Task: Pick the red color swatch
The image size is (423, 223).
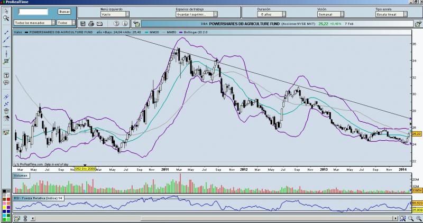Action: point(8,199)
